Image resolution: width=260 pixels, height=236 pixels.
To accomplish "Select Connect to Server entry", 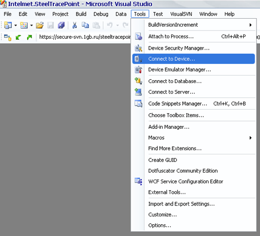I will tap(193, 92).
